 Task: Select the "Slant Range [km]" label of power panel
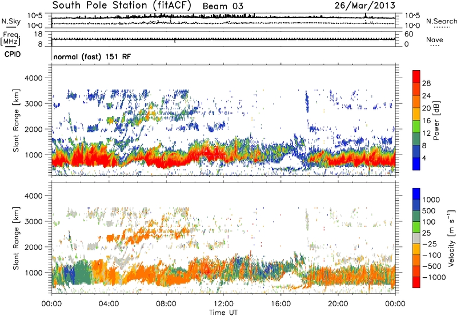click(x=16, y=120)
